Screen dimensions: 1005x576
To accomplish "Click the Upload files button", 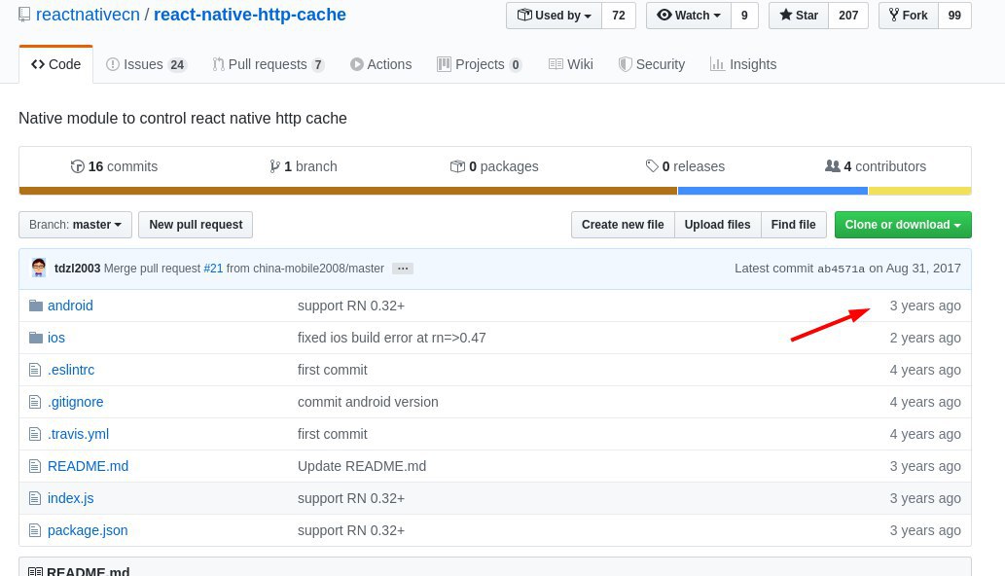I will click(717, 225).
